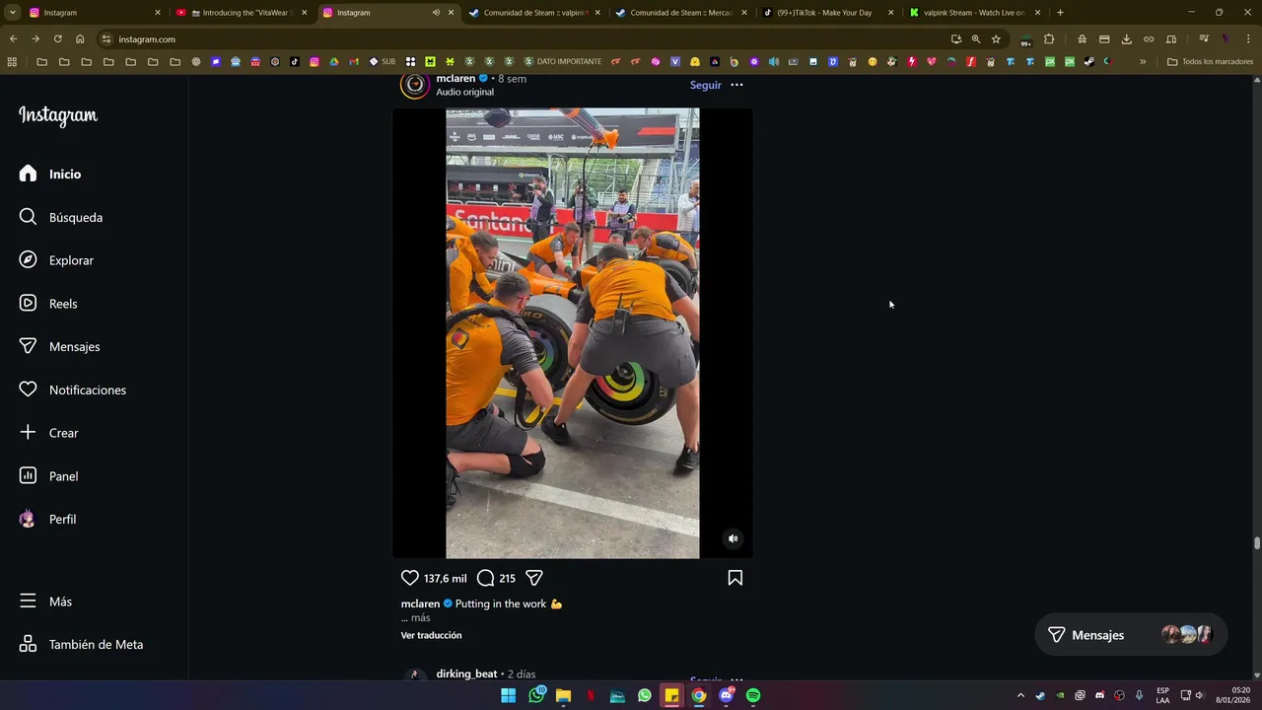The image size is (1262, 710).
Task: Switch to TikTok Make Your Day tab
Action: tap(829, 13)
